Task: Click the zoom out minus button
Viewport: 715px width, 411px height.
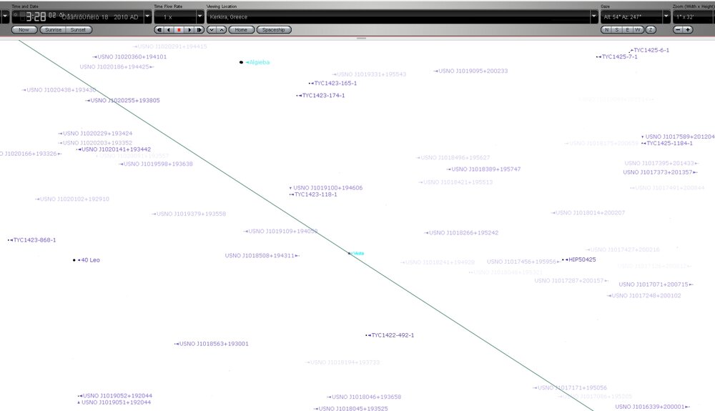Action: 678,30
